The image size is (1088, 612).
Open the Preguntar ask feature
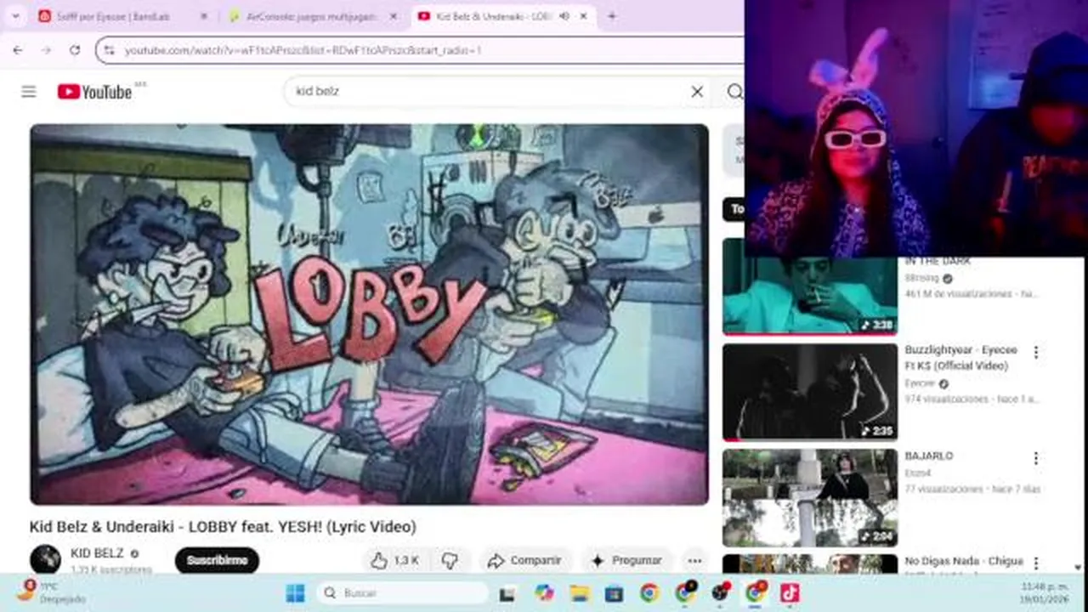click(626, 560)
